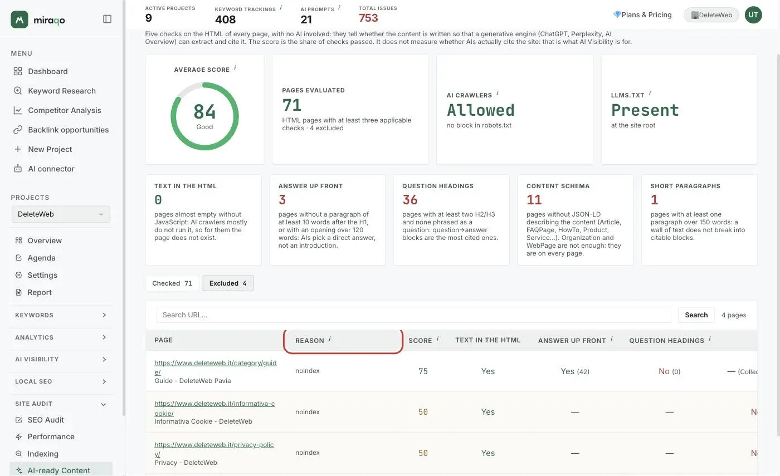This screenshot has height=476, width=780.
Task: Click the Agenda checklist icon
Action: tap(19, 258)
